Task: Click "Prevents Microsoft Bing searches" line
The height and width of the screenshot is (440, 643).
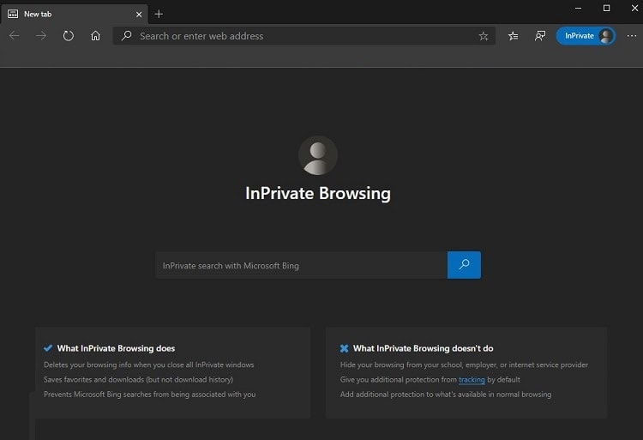Action: click(x=150, y=395)
